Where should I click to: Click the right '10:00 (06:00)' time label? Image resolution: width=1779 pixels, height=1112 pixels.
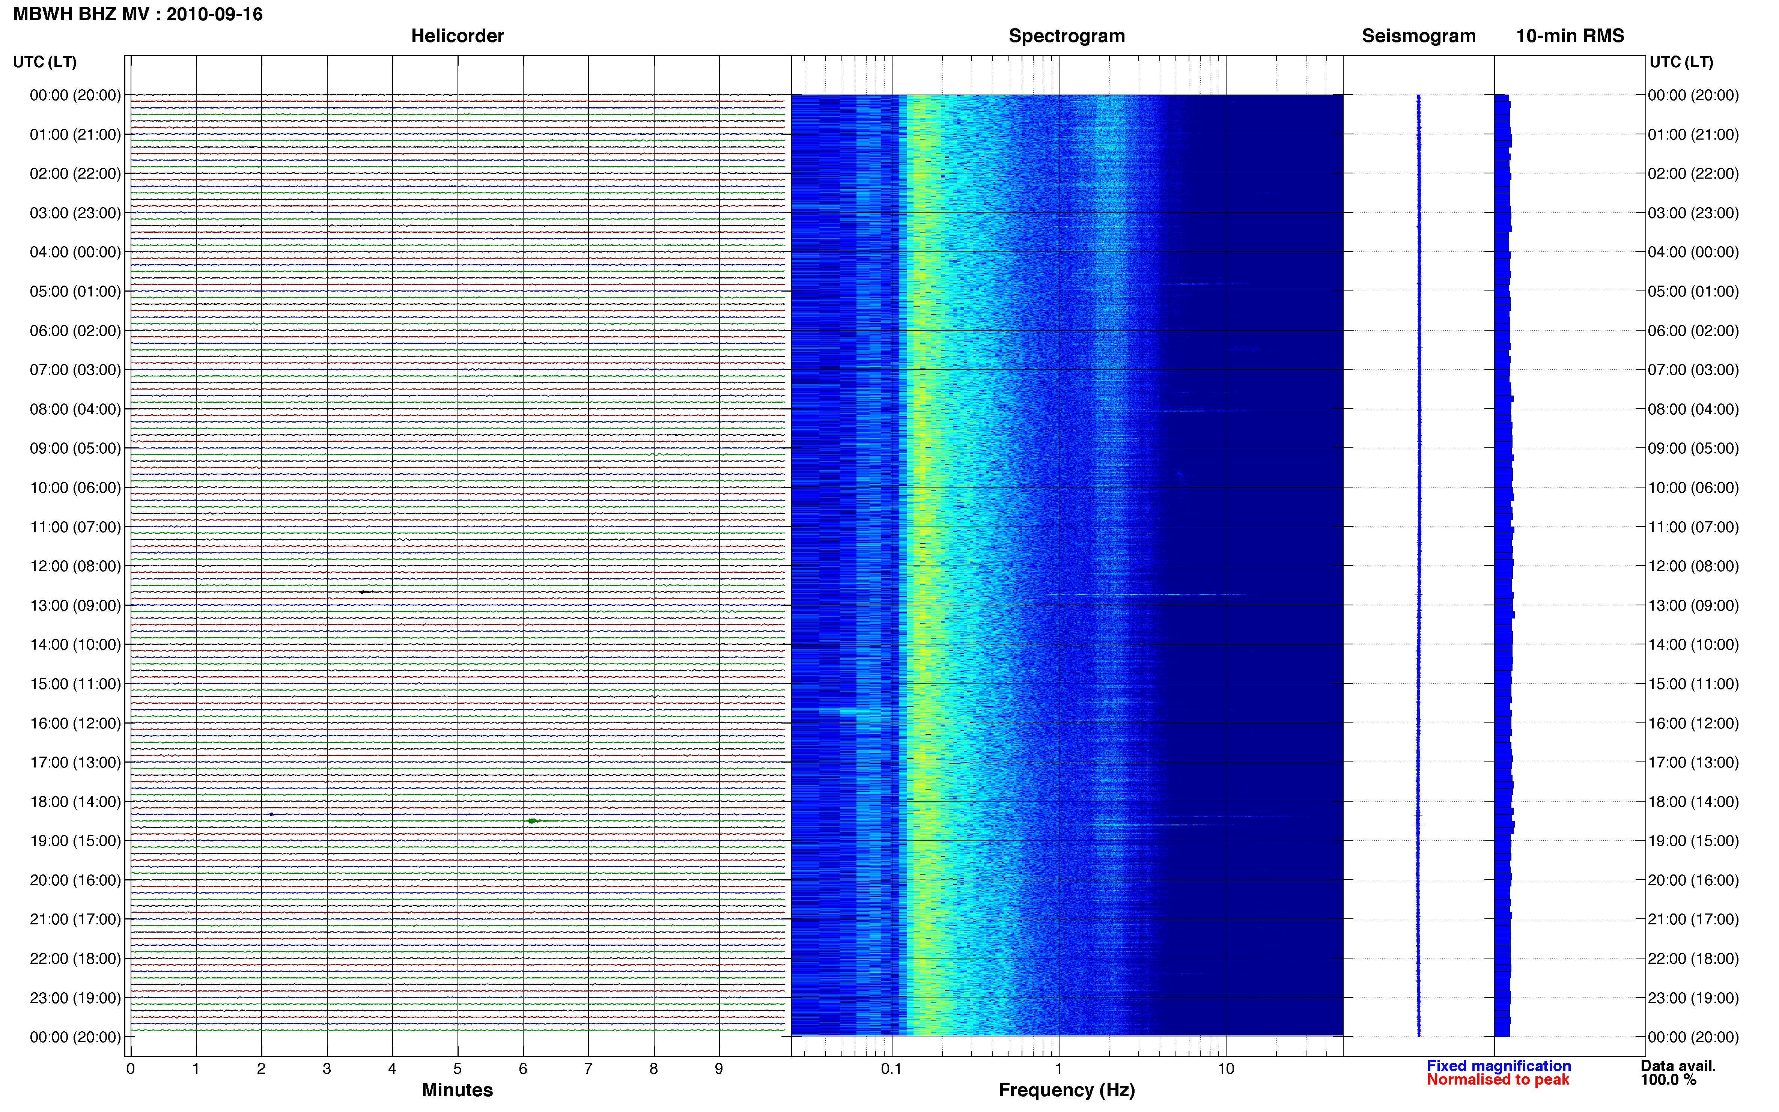pos(1693,488)
